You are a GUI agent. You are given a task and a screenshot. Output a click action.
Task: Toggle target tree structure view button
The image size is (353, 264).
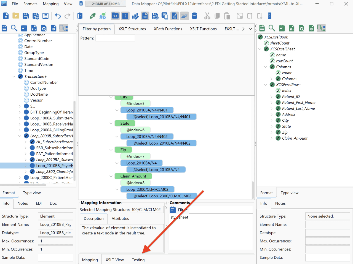point(321,28)
